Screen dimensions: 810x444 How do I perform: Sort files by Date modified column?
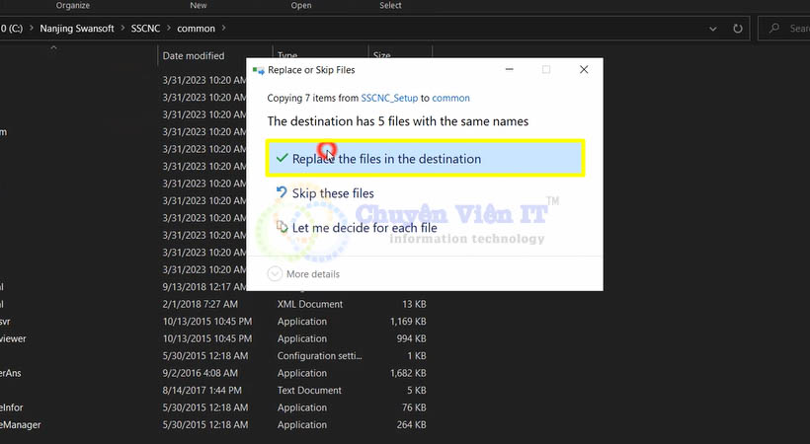(x=194, y=56)
